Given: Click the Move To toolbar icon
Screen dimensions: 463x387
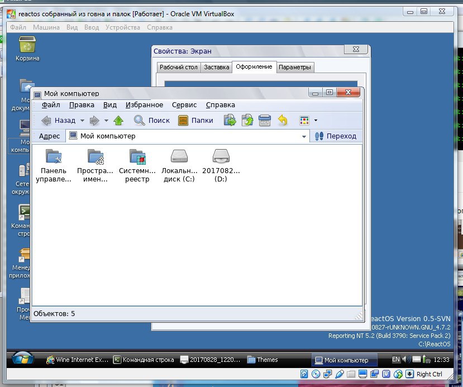Looking at the screenshot, I should pyautogui.click(x=230, y=121).
